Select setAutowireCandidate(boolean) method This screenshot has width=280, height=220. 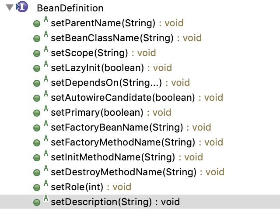click(x=122, y=97)
